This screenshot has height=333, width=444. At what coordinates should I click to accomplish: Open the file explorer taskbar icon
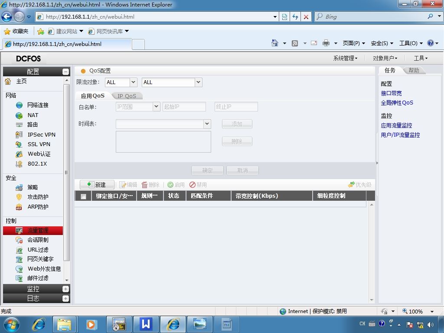point(64,324)
